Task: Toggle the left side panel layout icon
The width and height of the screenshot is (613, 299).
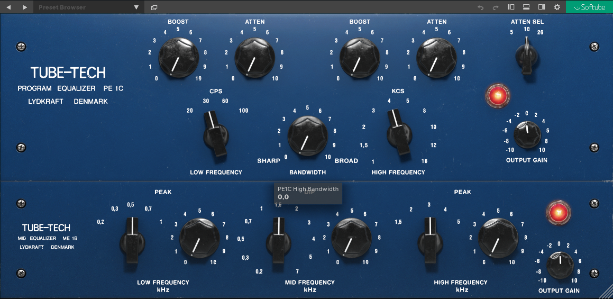Action: [511, 7]
